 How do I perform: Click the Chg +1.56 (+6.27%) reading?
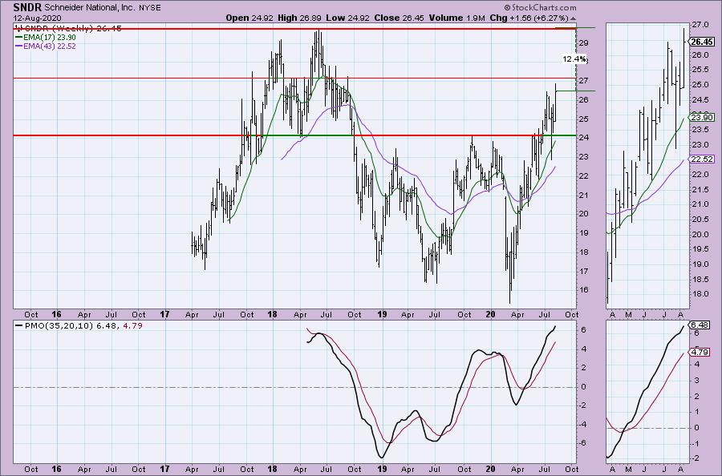pos(529,18)
